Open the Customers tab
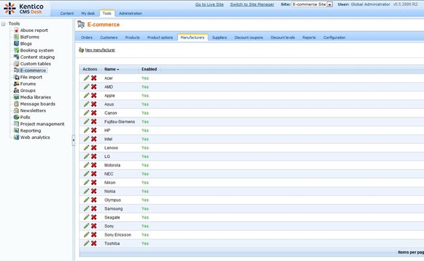Viewport: 424px width, 261px height. tap(109, 38)
